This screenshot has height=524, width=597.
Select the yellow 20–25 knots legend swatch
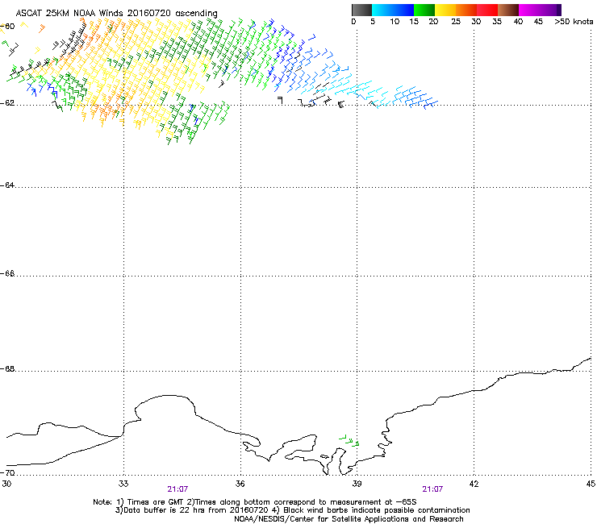pos(445,10)
